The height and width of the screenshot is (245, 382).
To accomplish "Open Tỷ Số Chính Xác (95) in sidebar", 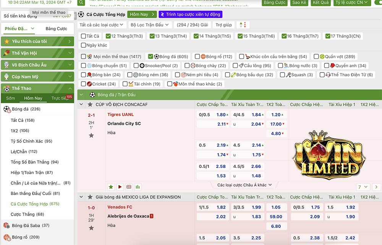I will point(31,141).
